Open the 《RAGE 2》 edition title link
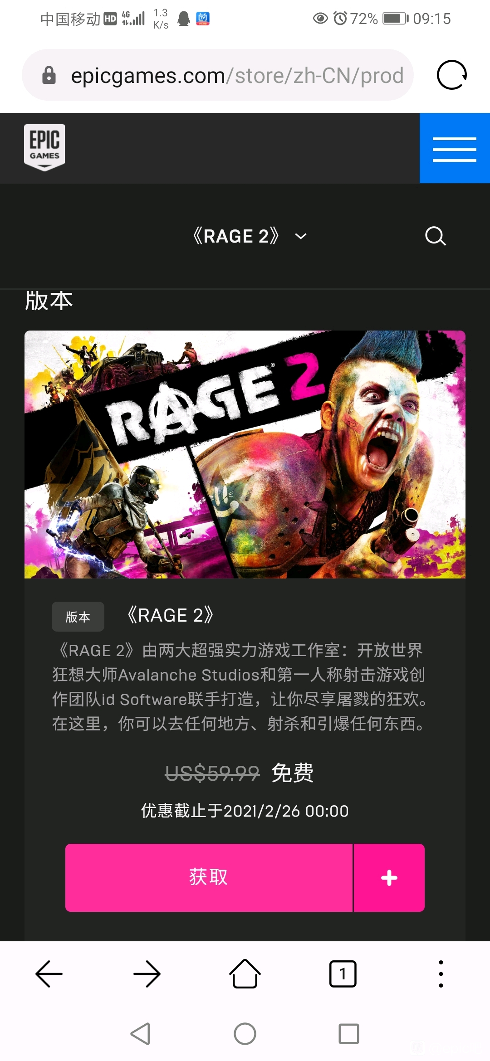The width and height of the screenshot is (490, 1061). coord(170,615)
